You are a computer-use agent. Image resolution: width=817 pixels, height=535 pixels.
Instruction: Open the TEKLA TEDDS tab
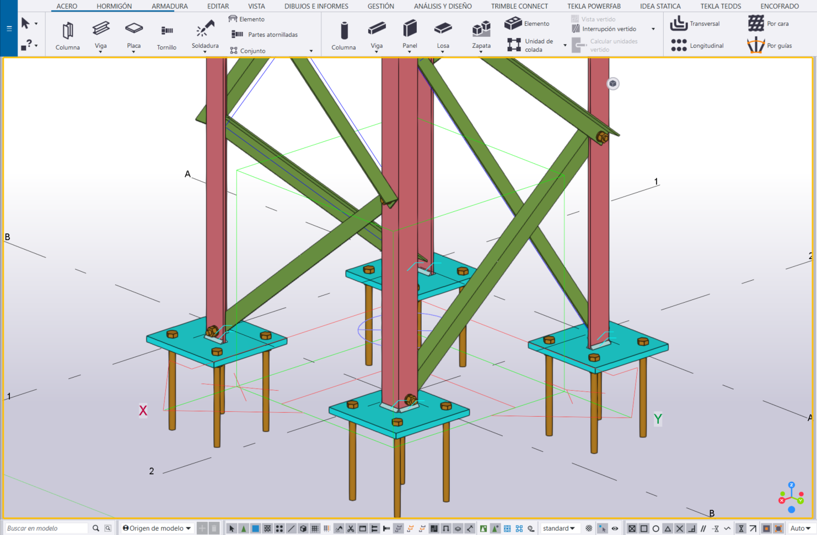[721, 6]
